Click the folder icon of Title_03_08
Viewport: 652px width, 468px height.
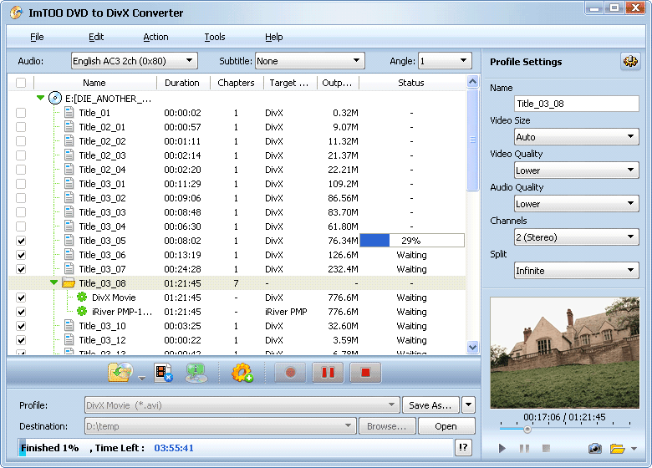click(69, 283)
